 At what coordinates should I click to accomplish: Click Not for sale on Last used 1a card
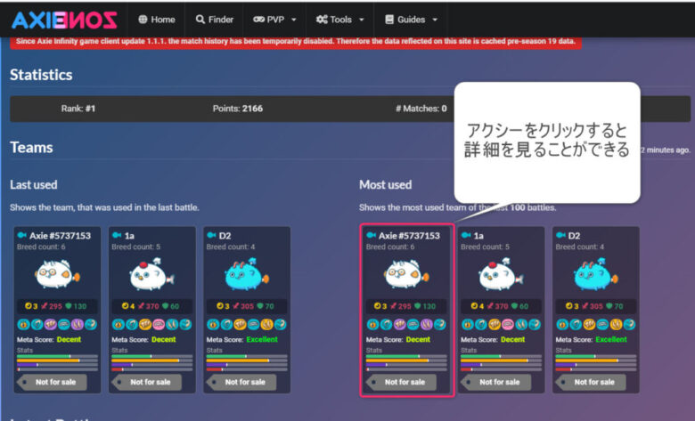point(147,382)
